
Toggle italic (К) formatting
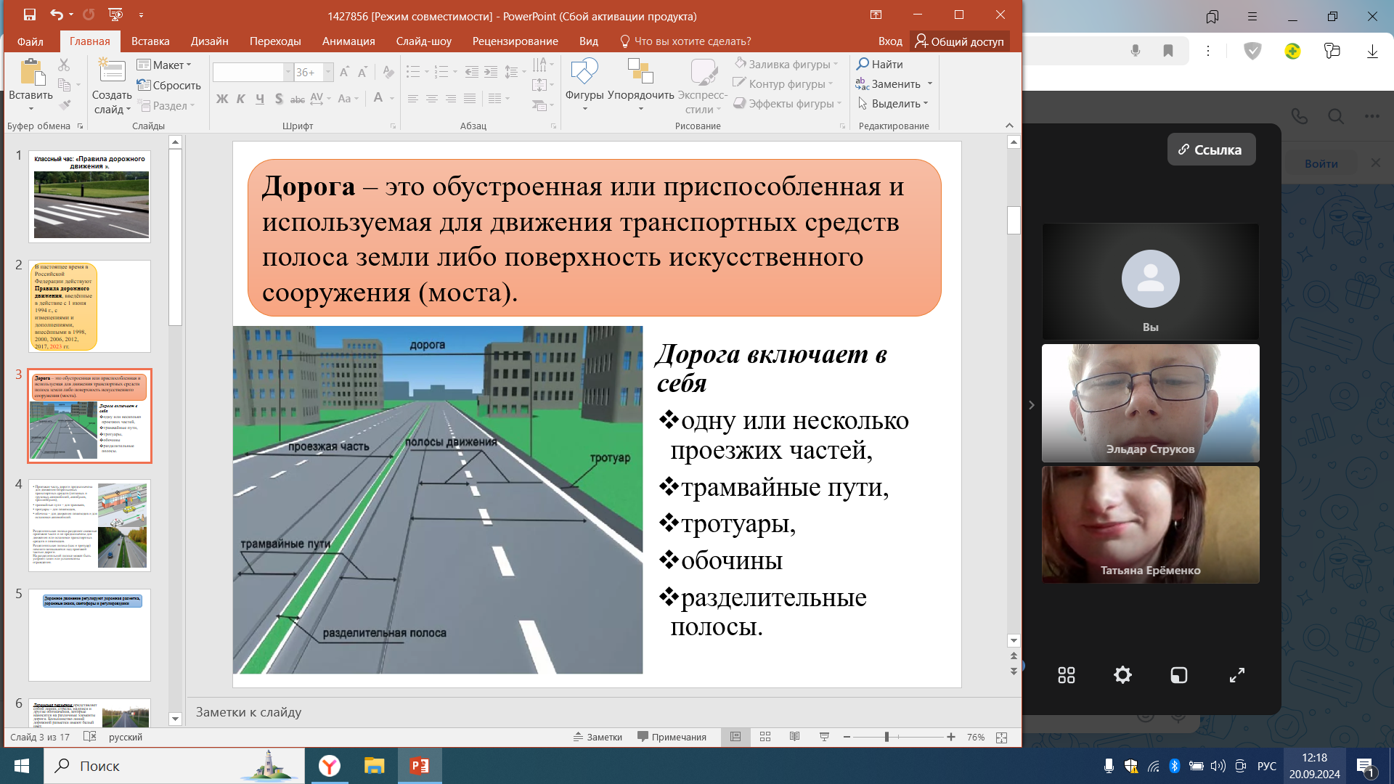click(241, 99)
